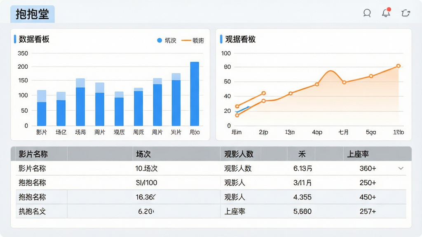Select the 4.355 value
The height and width of the screenshot is (237, 422).
click(x=302, y=197)
